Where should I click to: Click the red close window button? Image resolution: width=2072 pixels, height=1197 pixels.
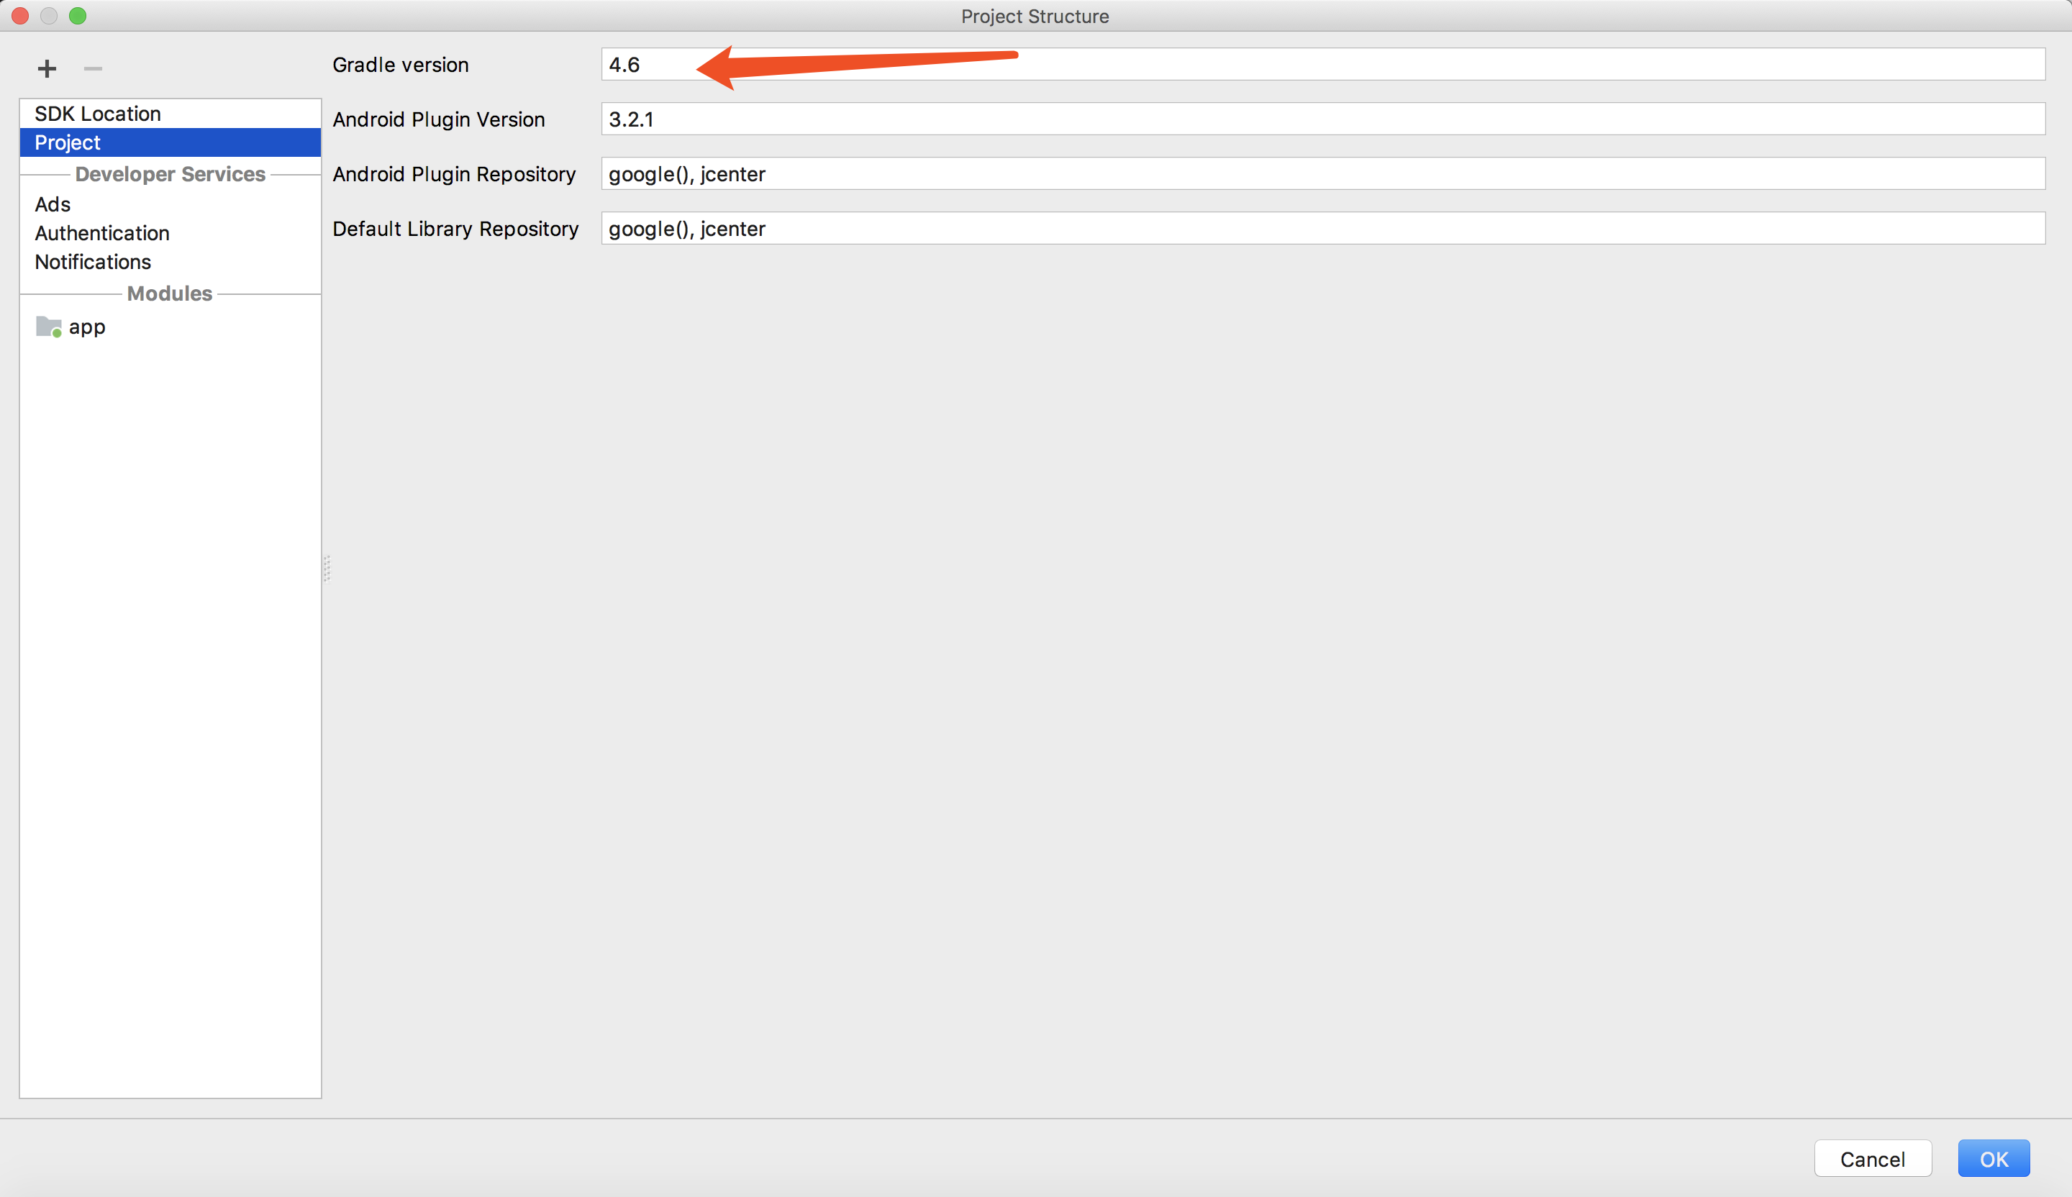21,16
